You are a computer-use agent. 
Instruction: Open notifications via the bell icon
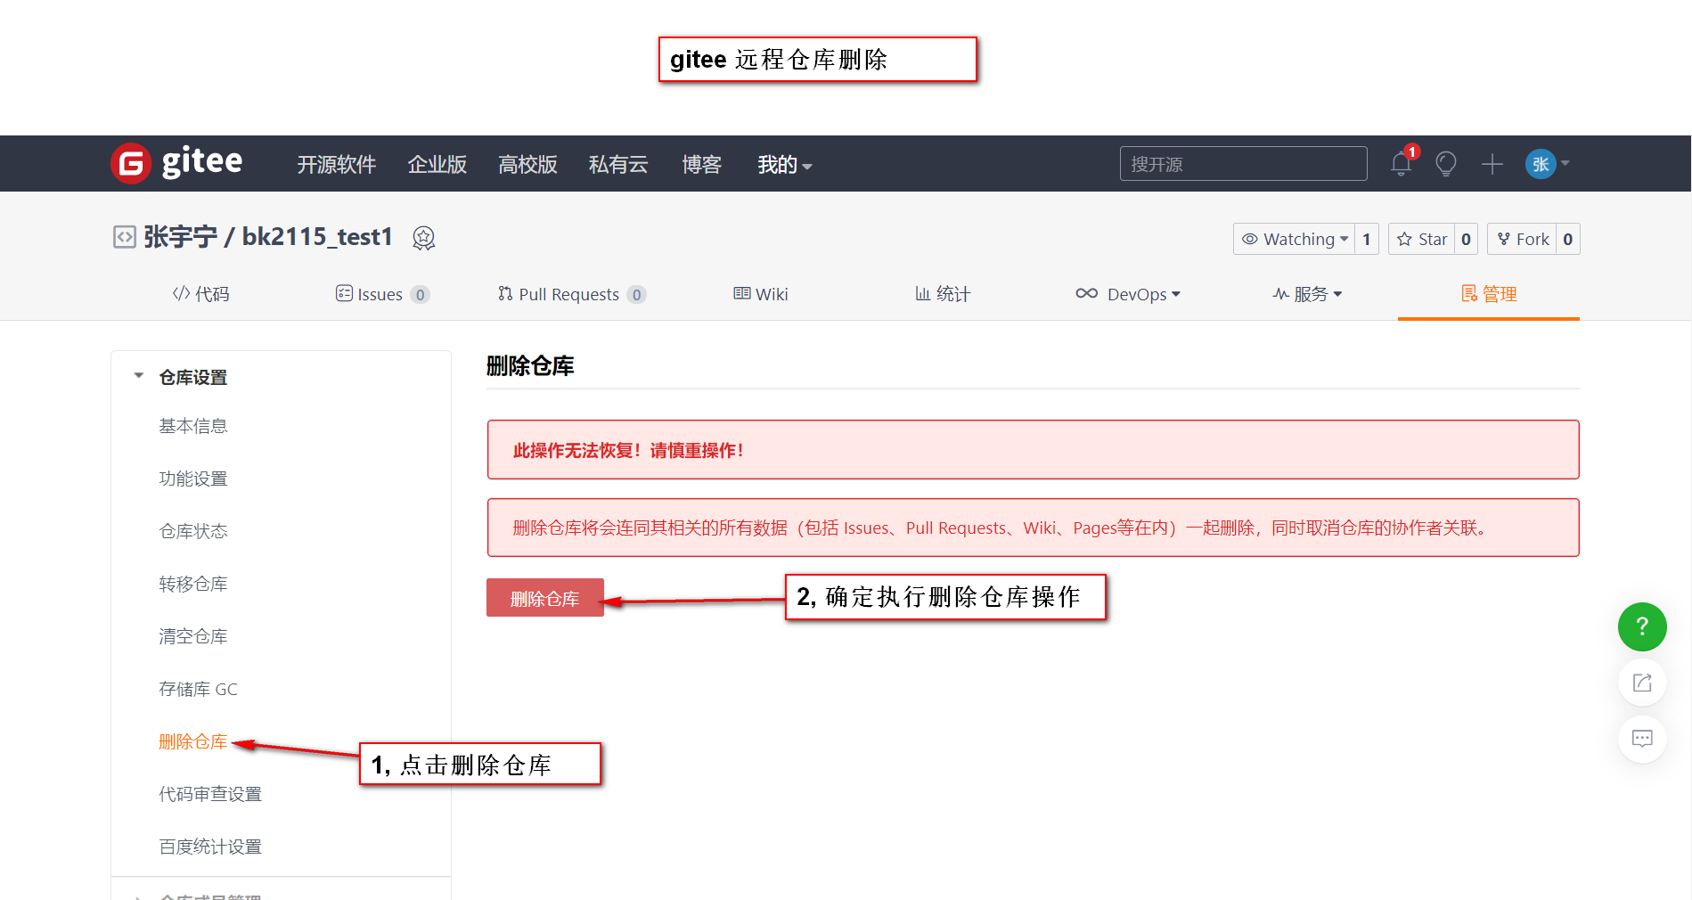[1399, 164]
